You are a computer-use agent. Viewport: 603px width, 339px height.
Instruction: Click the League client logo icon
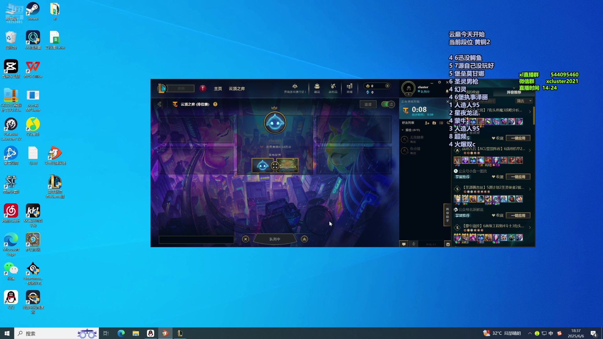pos(162,88)
